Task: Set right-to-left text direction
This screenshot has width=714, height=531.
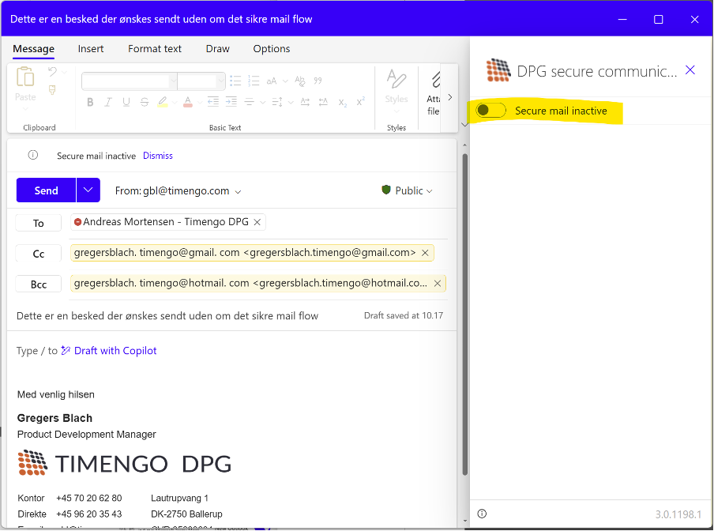Action: (x=323, y=102)
